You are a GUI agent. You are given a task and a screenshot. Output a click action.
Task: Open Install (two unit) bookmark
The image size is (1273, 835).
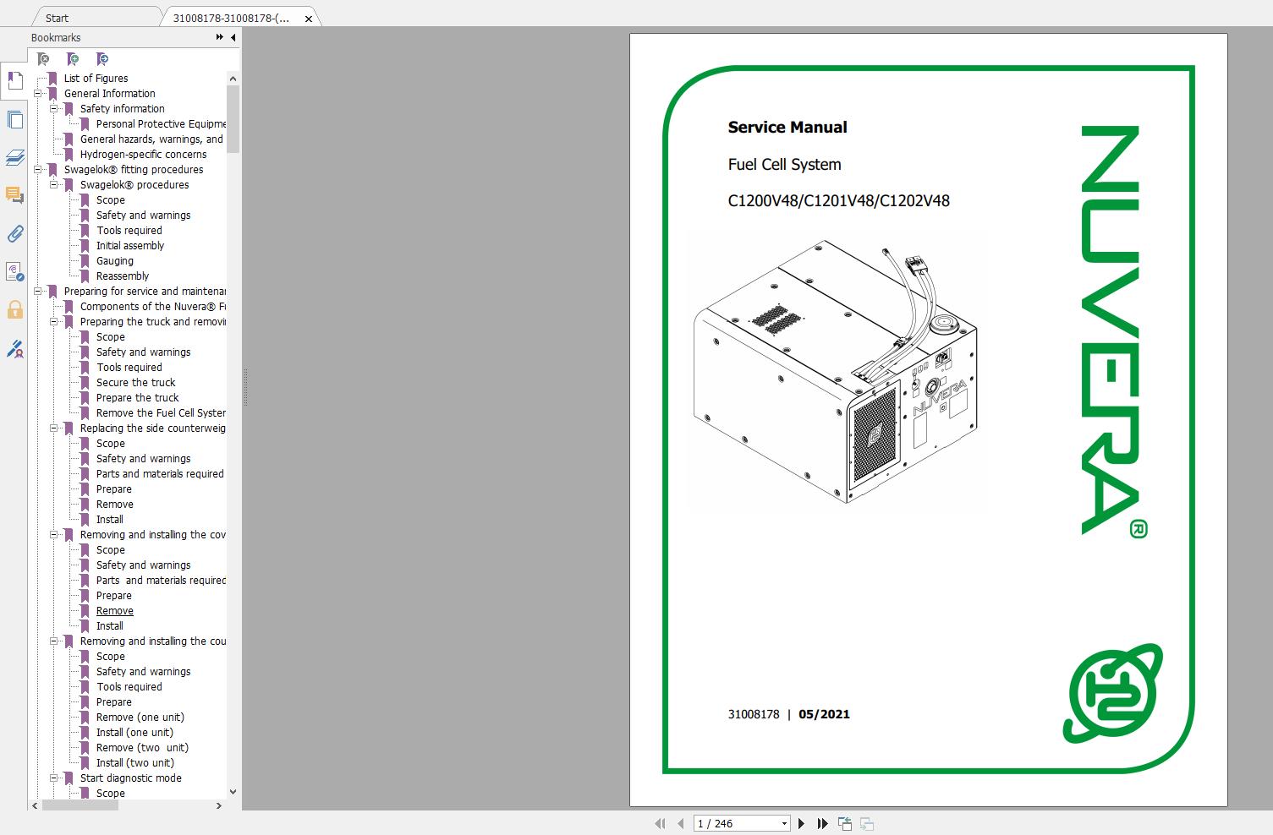[135, 763]
